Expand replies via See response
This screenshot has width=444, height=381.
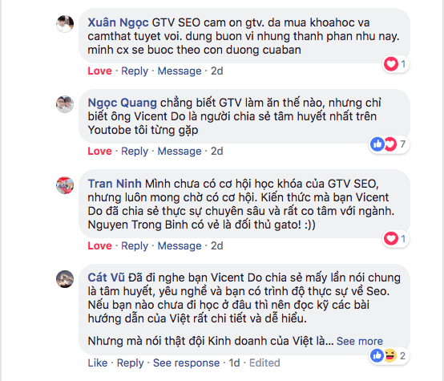click(x=186, y=363)
